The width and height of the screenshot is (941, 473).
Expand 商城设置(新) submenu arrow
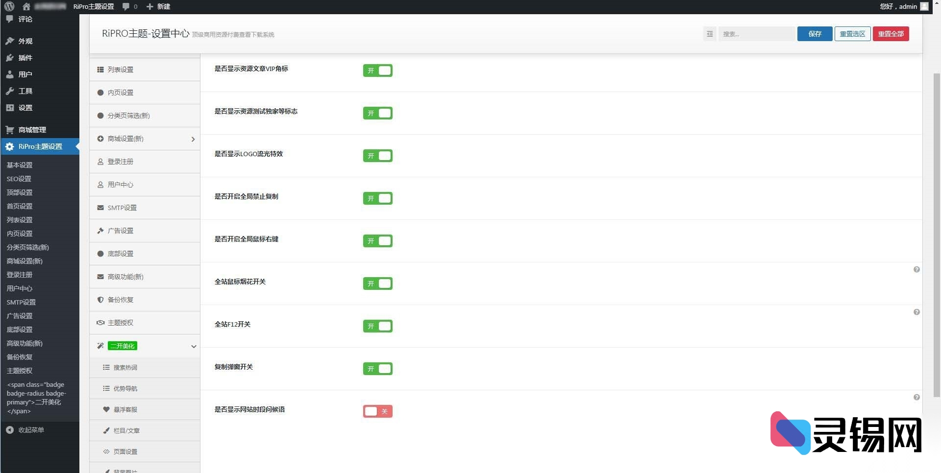pos(193,139)
